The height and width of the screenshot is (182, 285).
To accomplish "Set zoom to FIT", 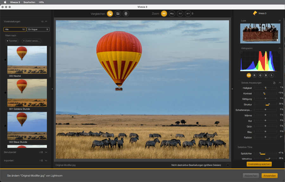I will [164, 14].
